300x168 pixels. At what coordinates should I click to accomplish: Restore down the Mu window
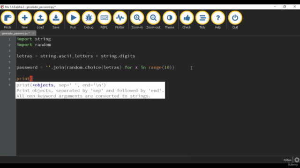tap(285, 7)
